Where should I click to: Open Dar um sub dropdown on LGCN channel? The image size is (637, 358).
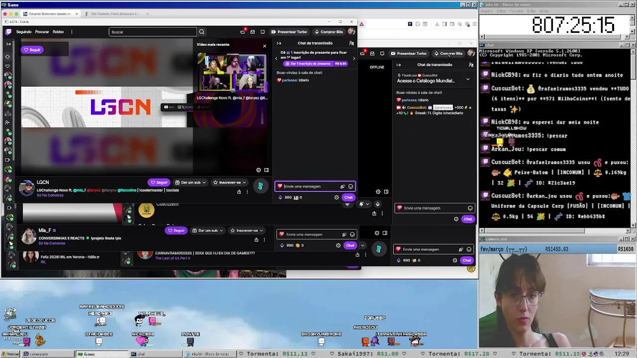tap(191, 182)
